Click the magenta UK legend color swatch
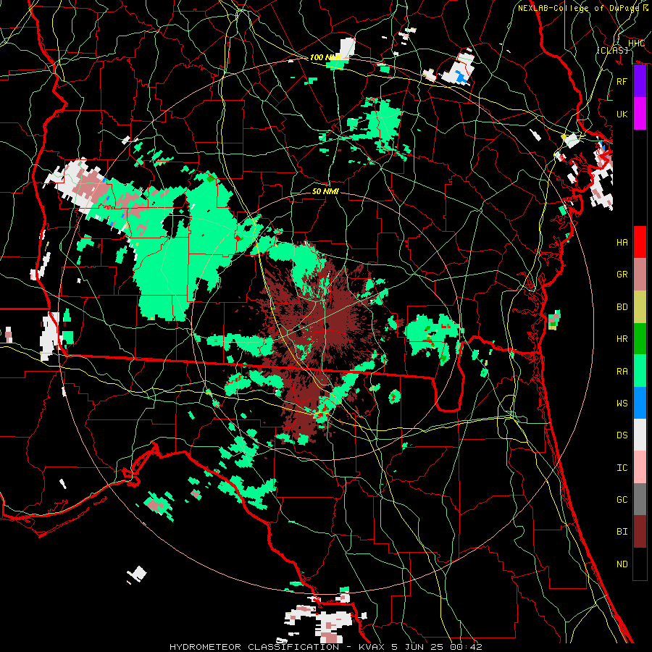 (640, 114)
